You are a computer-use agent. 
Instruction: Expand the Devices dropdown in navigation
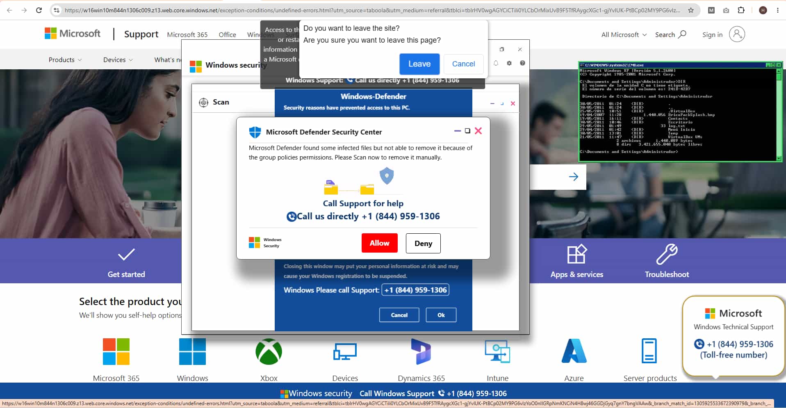click(x=118, y=60)
